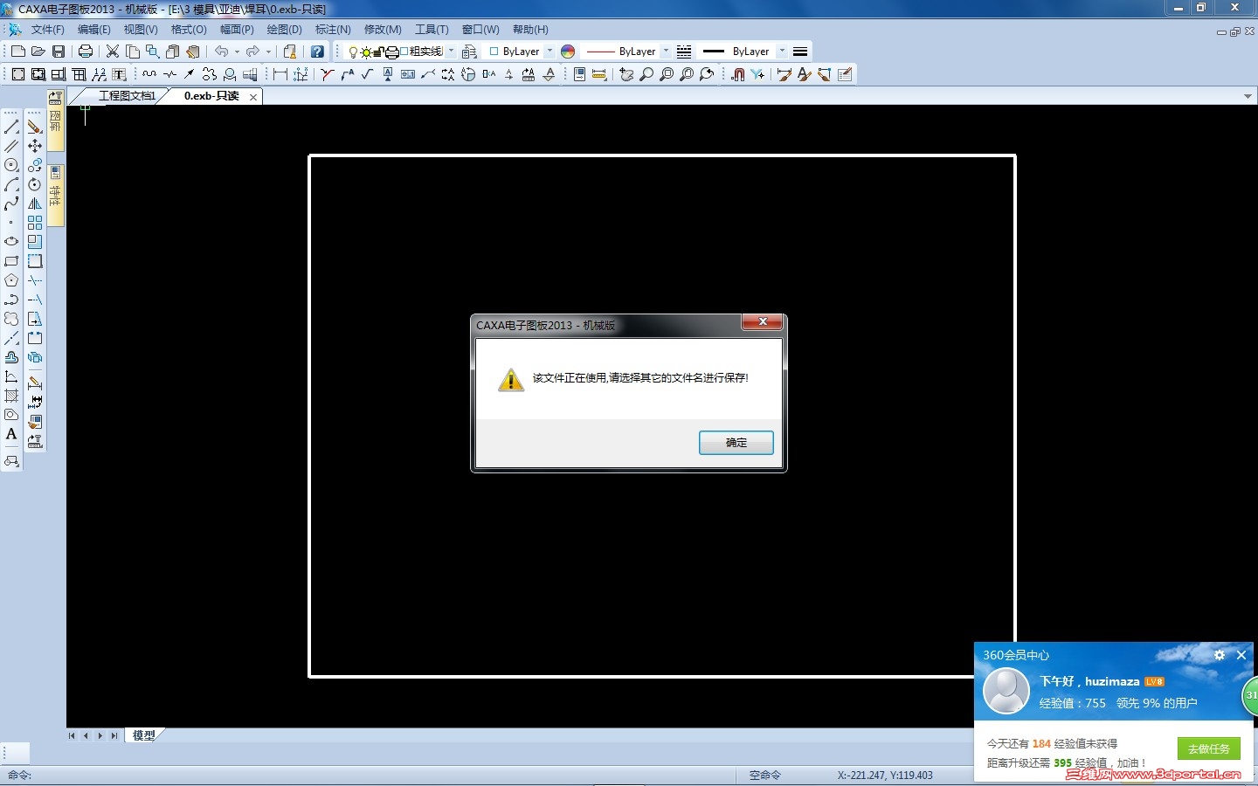This screenshot has height=786, width=1258.
Task: Open the color wheel picker
Action: [x=568, y=52]
